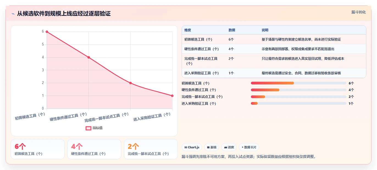Click x-axis label 硬性条件通过工具（个）
Screen dimensions: 377x170
coord(68,117)
